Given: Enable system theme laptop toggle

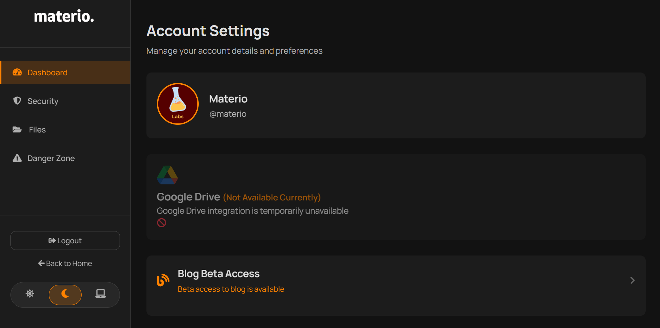Looking at the screenshot, I should (x=100, y=293).
